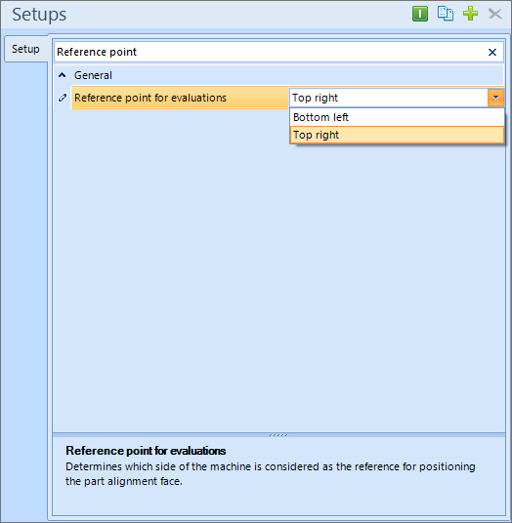The width and height of the screenshot is (512, 523).
Task: Click the green activate setup icon
Action: (420, 14)
